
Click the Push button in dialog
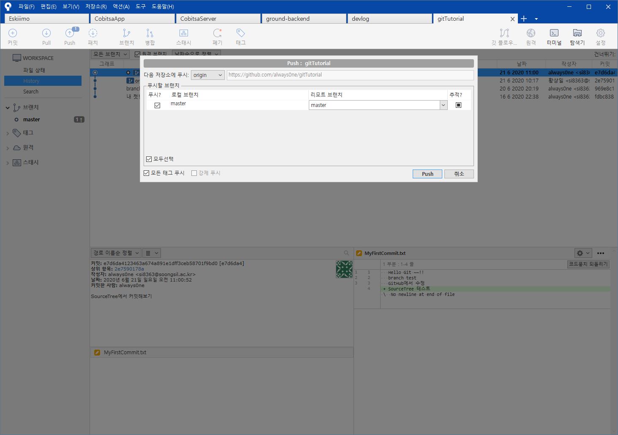point(427,174)
